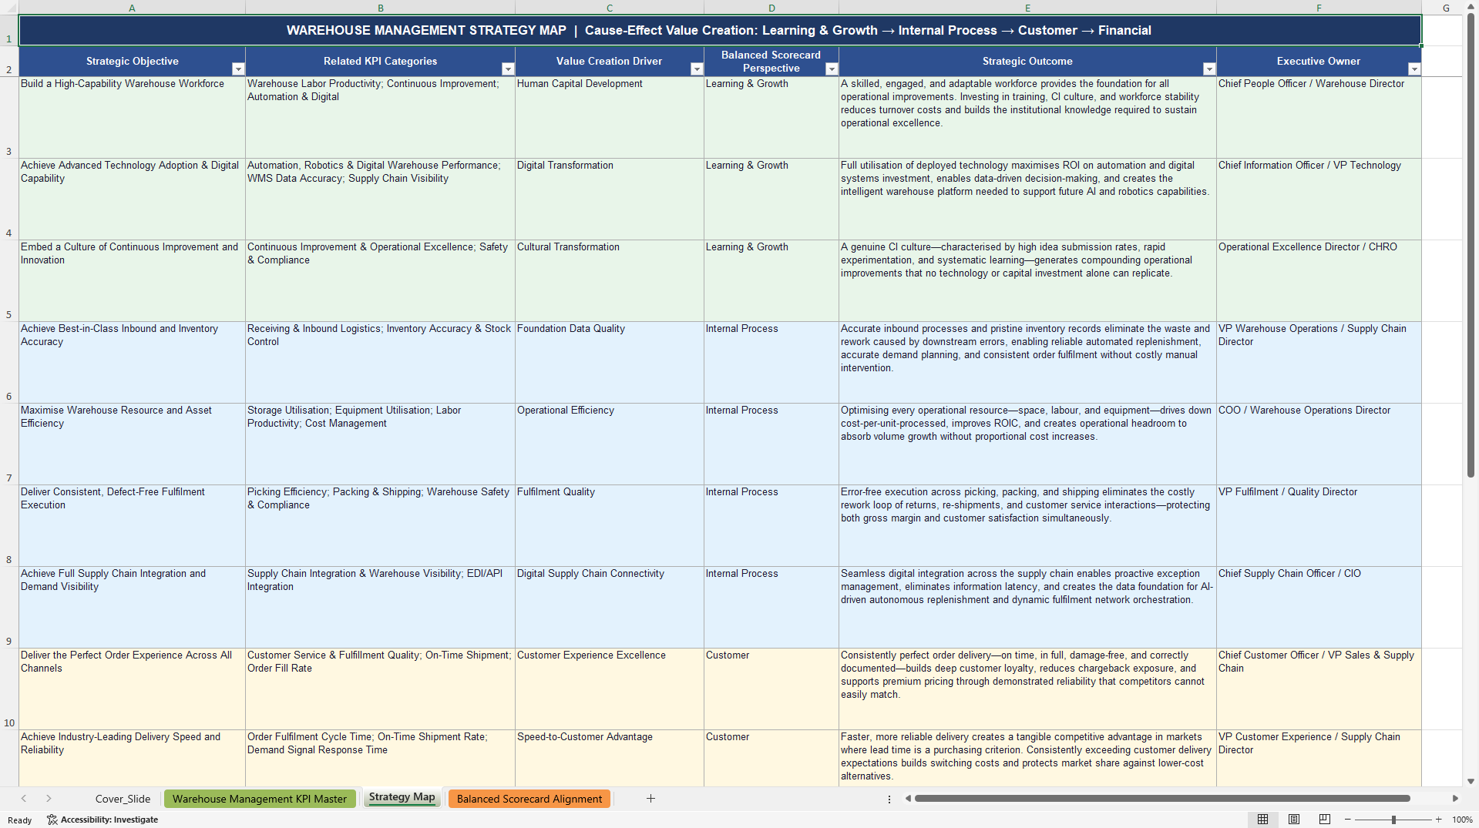Select row 6 header

pos(9,363)
